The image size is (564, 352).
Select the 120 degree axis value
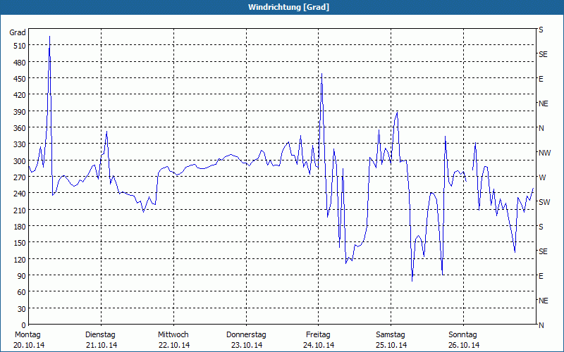coord(20,259)
